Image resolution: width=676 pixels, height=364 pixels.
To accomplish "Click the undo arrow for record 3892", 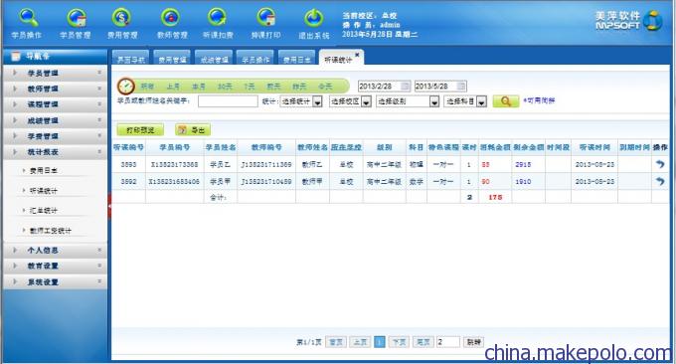I will click(660, 182).
